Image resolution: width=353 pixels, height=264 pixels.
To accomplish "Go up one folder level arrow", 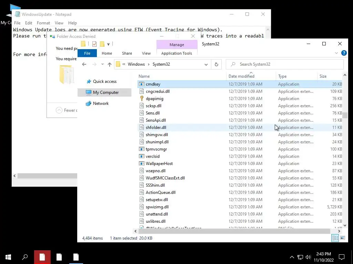I will pyautogui.click(x=110, y=64).
